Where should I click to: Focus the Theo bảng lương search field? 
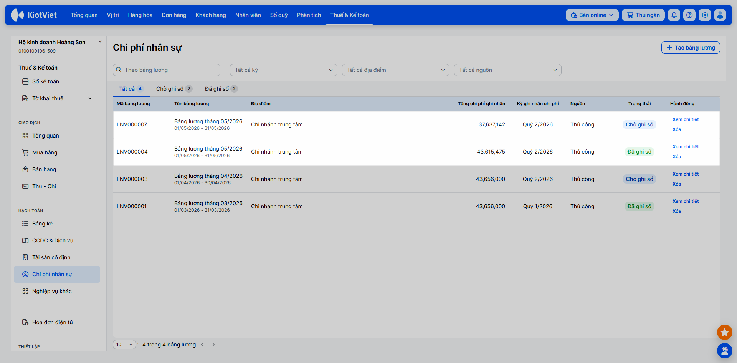pos(167,70)
